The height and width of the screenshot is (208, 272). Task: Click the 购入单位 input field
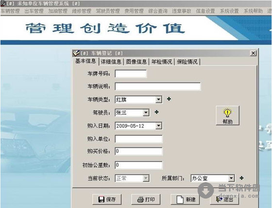point(138,139)
